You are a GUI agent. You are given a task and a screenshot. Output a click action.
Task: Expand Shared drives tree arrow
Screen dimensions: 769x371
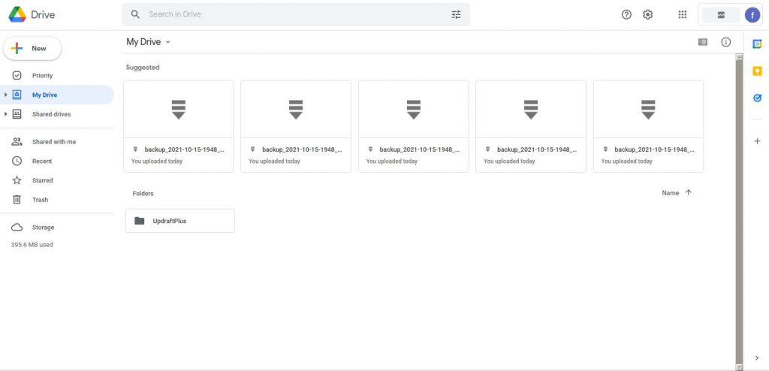pos(6,114)
